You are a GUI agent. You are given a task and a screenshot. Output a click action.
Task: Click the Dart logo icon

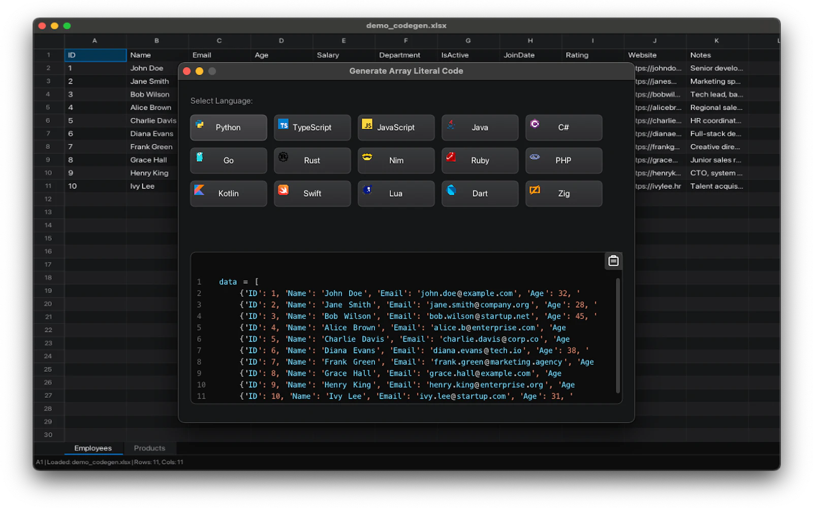coord(451,190)
